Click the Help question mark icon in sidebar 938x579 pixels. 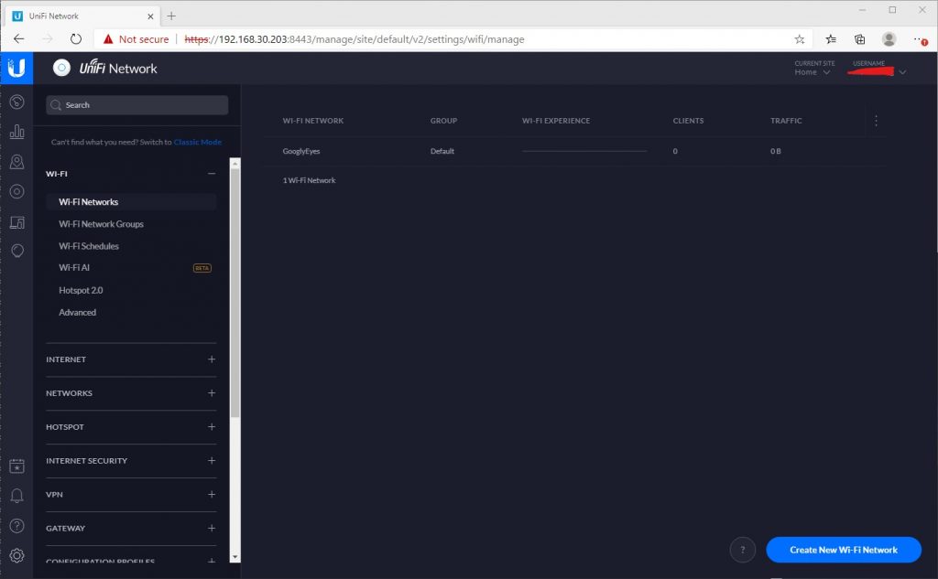click(16, 525)
